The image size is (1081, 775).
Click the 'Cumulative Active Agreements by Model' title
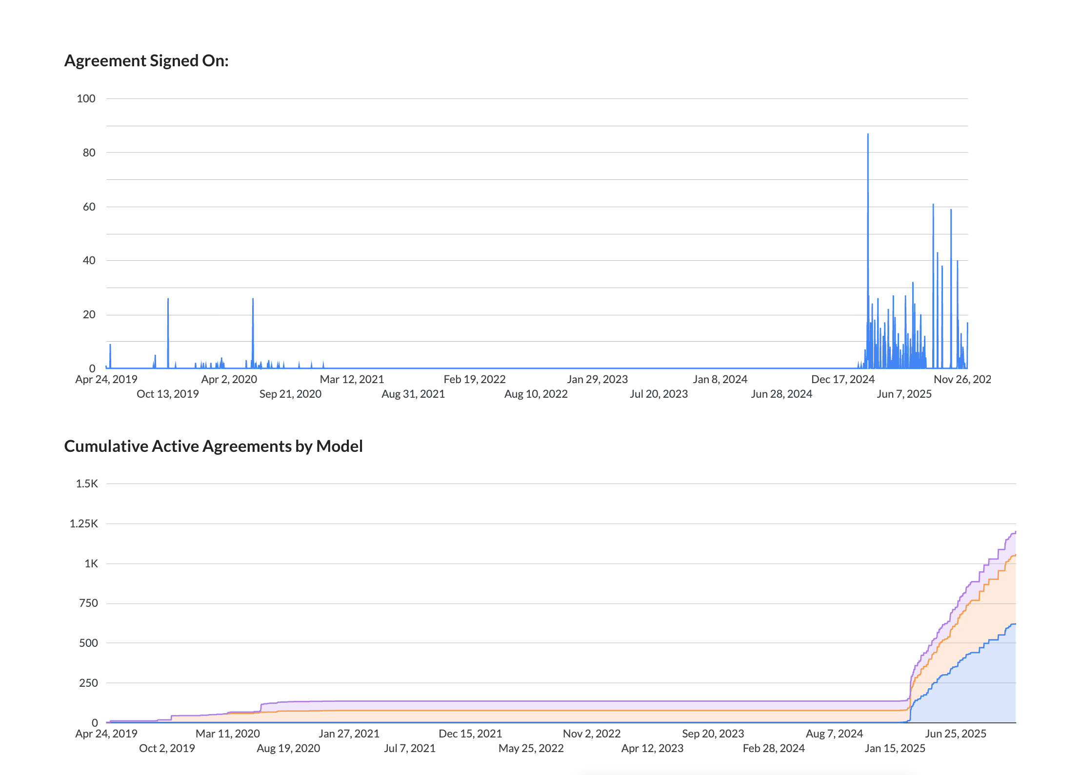(x=213, y=446)
